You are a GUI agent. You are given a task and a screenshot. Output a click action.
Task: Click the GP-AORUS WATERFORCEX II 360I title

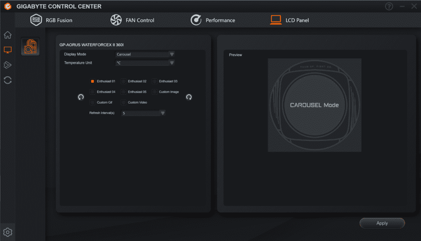click(92, 45)
